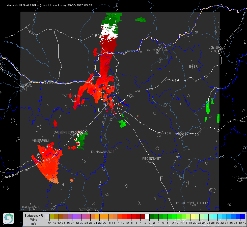The height and width of the screenshot is (227, 247).
Task: Select the deep blue swatch above legend value 42
Action: pyautogui.click(x=243, y=216)
